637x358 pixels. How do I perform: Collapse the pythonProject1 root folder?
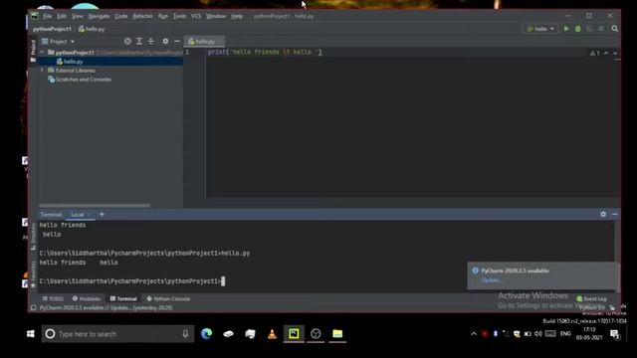click(x=42, y=53)
